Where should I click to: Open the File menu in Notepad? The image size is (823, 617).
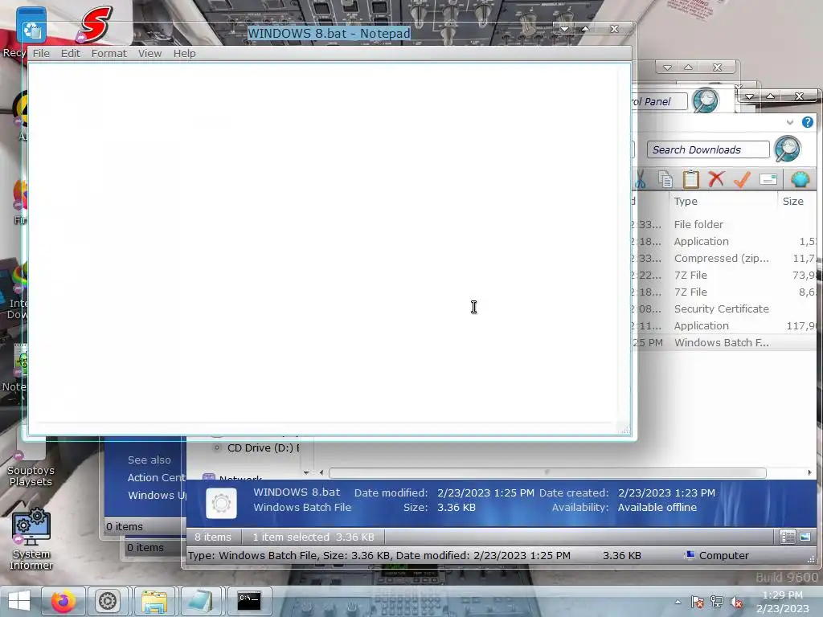[x=41, y=54]
